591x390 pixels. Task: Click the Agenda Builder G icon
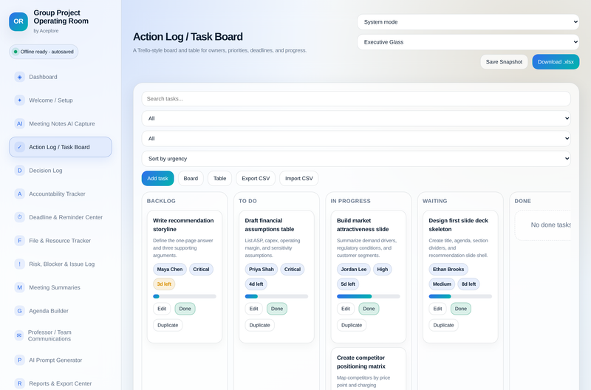pyautogui.click(x=20, y=310)
